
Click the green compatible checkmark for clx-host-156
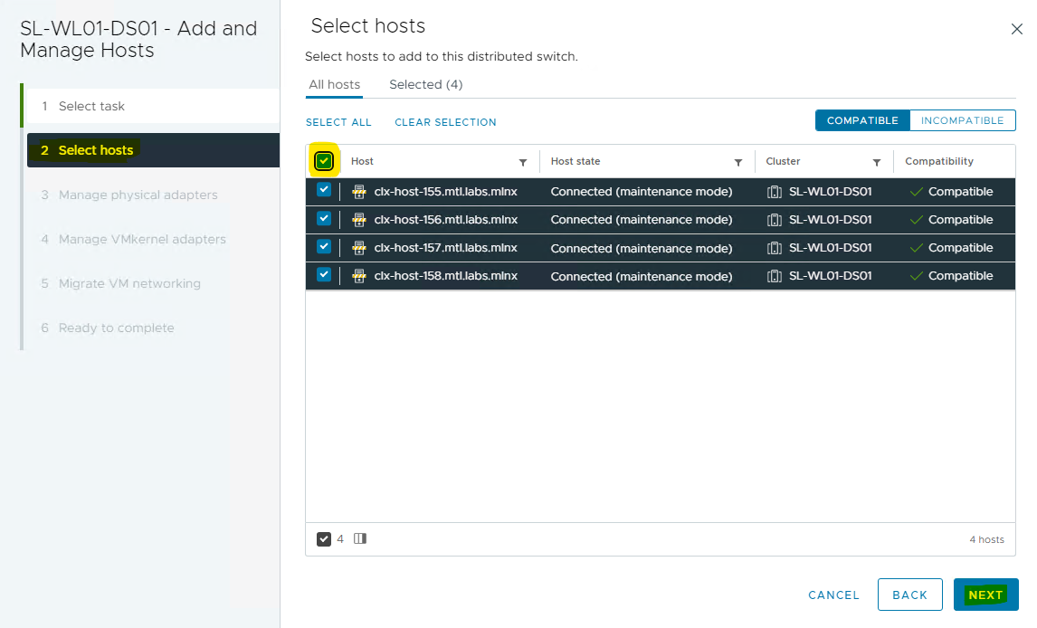(916, 220)
